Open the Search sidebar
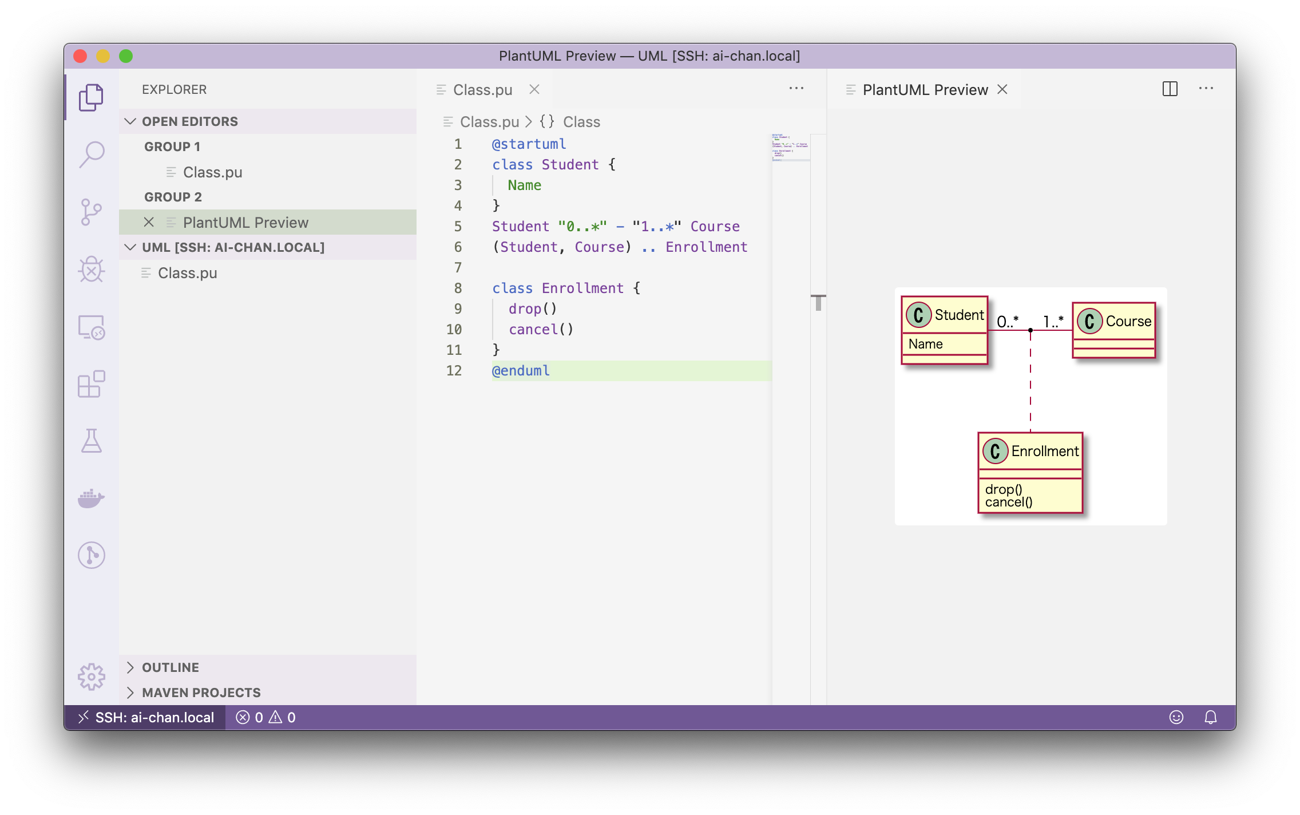 click(x=92, y=155)
